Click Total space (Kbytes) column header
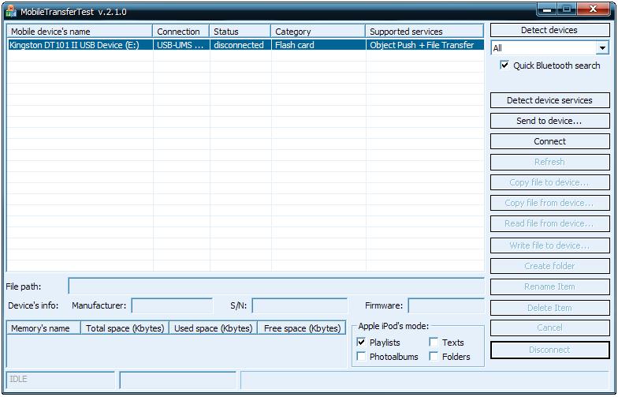 pyautogui.click(x=125, y=328)
